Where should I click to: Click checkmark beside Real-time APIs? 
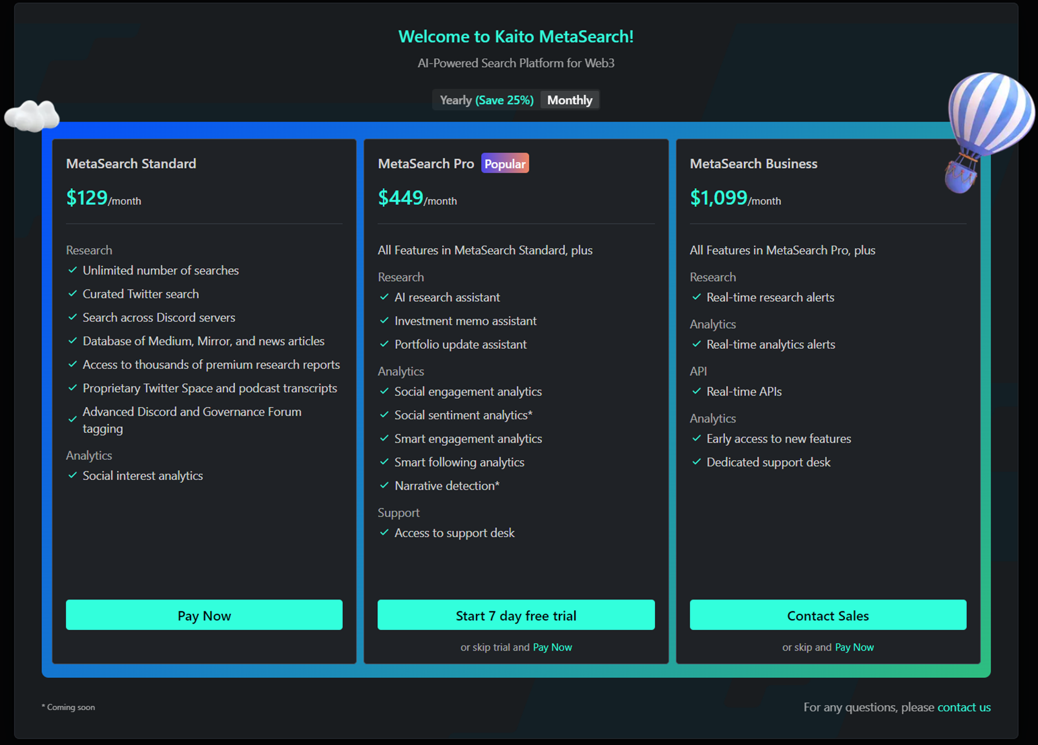696,392
